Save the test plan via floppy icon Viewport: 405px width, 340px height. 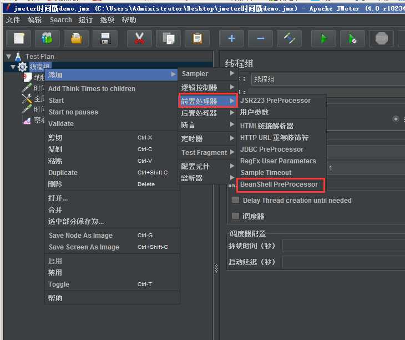105,38
